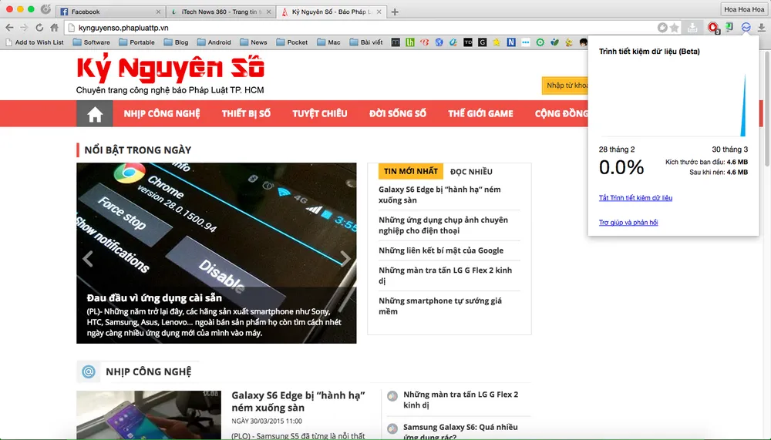The image size is (771, 440).
Task: Reload the page with the refresh button
Action: [39, 28]
